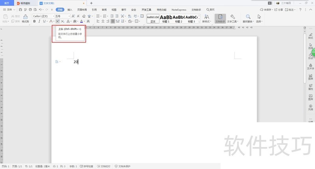Apply the 标题 2 heading style
This screenshot has height=169, width=315.
coord(178,18)
